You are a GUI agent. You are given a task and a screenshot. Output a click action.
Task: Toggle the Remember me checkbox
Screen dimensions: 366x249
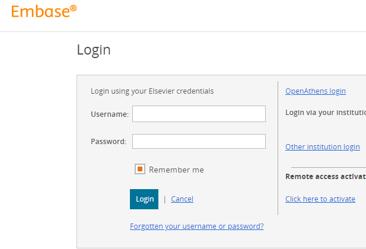pos(140,169)
